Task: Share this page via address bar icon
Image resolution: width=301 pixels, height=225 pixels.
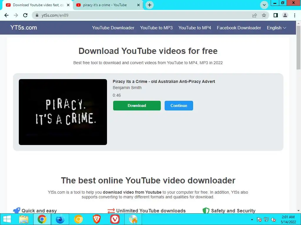Action: (x=255, y=15)
